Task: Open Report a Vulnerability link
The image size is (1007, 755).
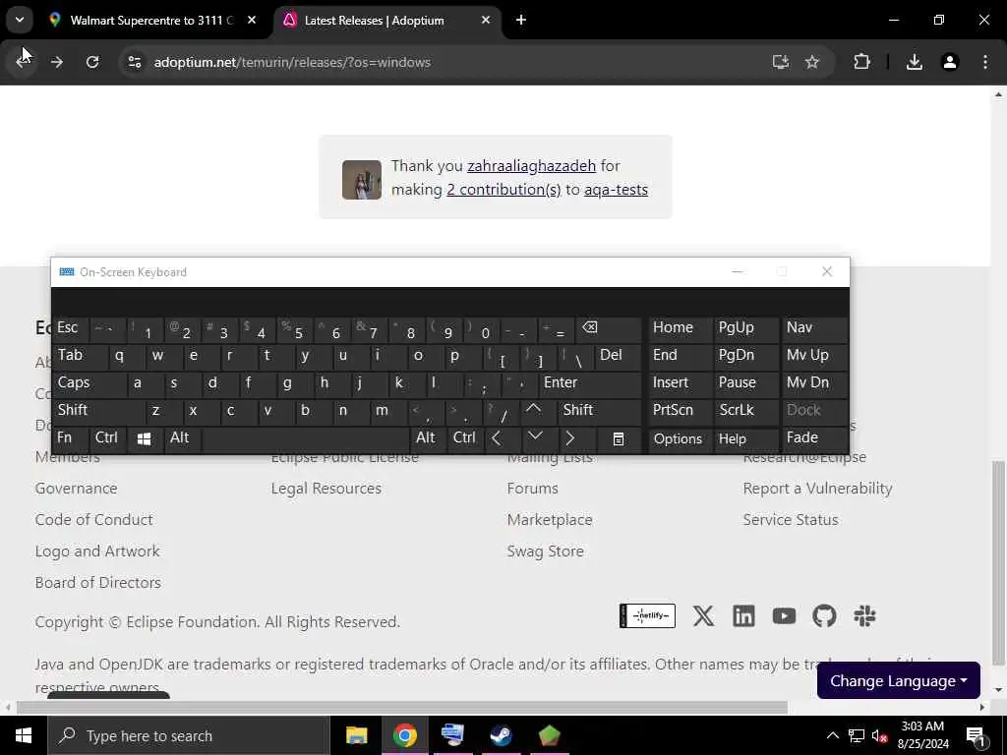Action: pos(817,488)
